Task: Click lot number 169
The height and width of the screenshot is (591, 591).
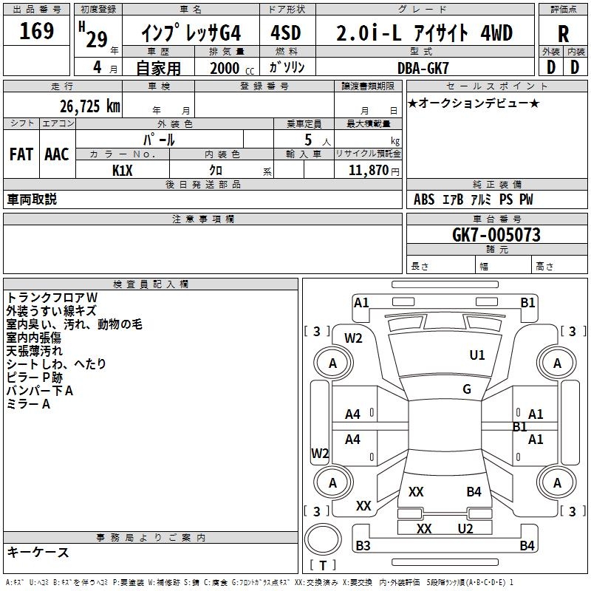Action: 36,31
